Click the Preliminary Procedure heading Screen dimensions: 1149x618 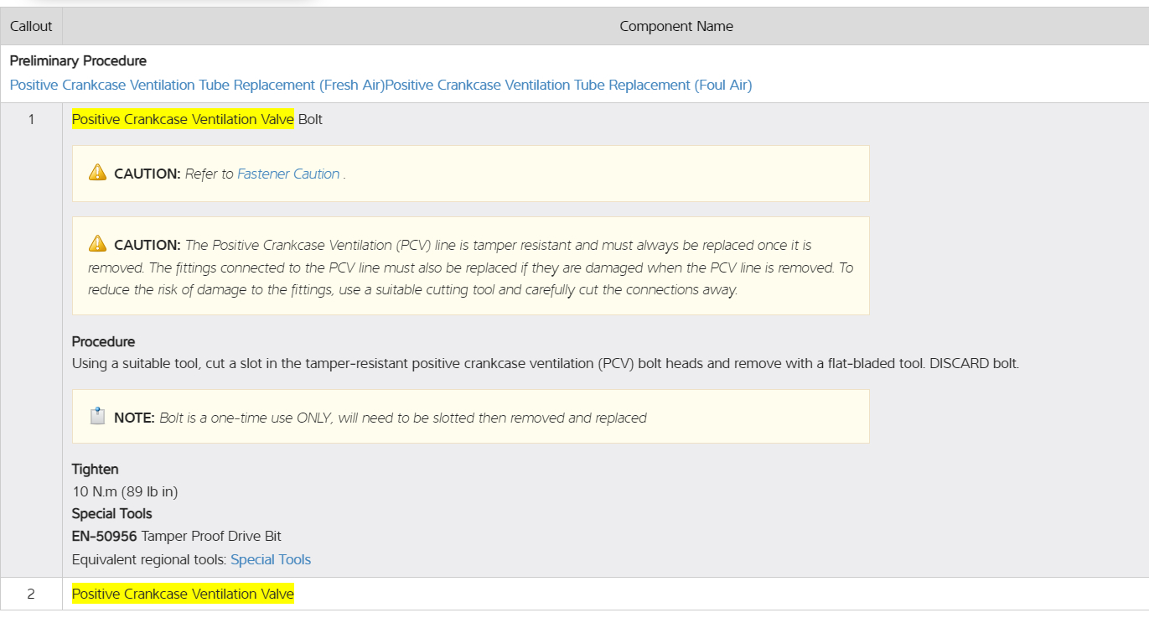pyautogui.click(x=78, y=61)
